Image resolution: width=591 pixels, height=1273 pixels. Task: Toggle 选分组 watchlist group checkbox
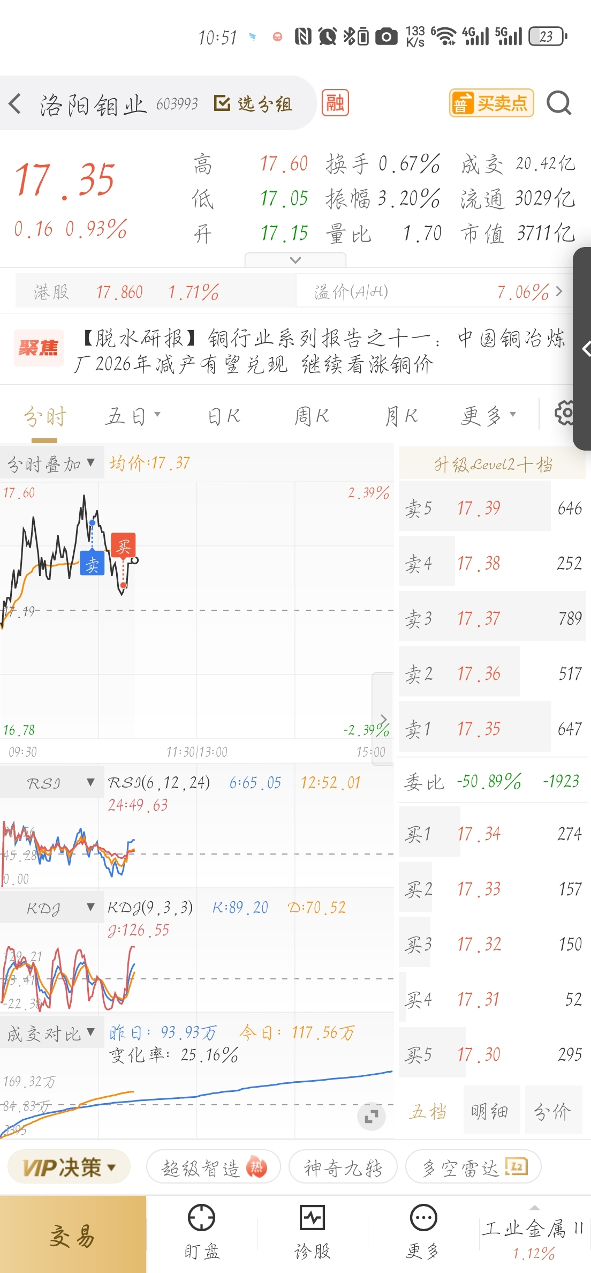tap(253, 103)
